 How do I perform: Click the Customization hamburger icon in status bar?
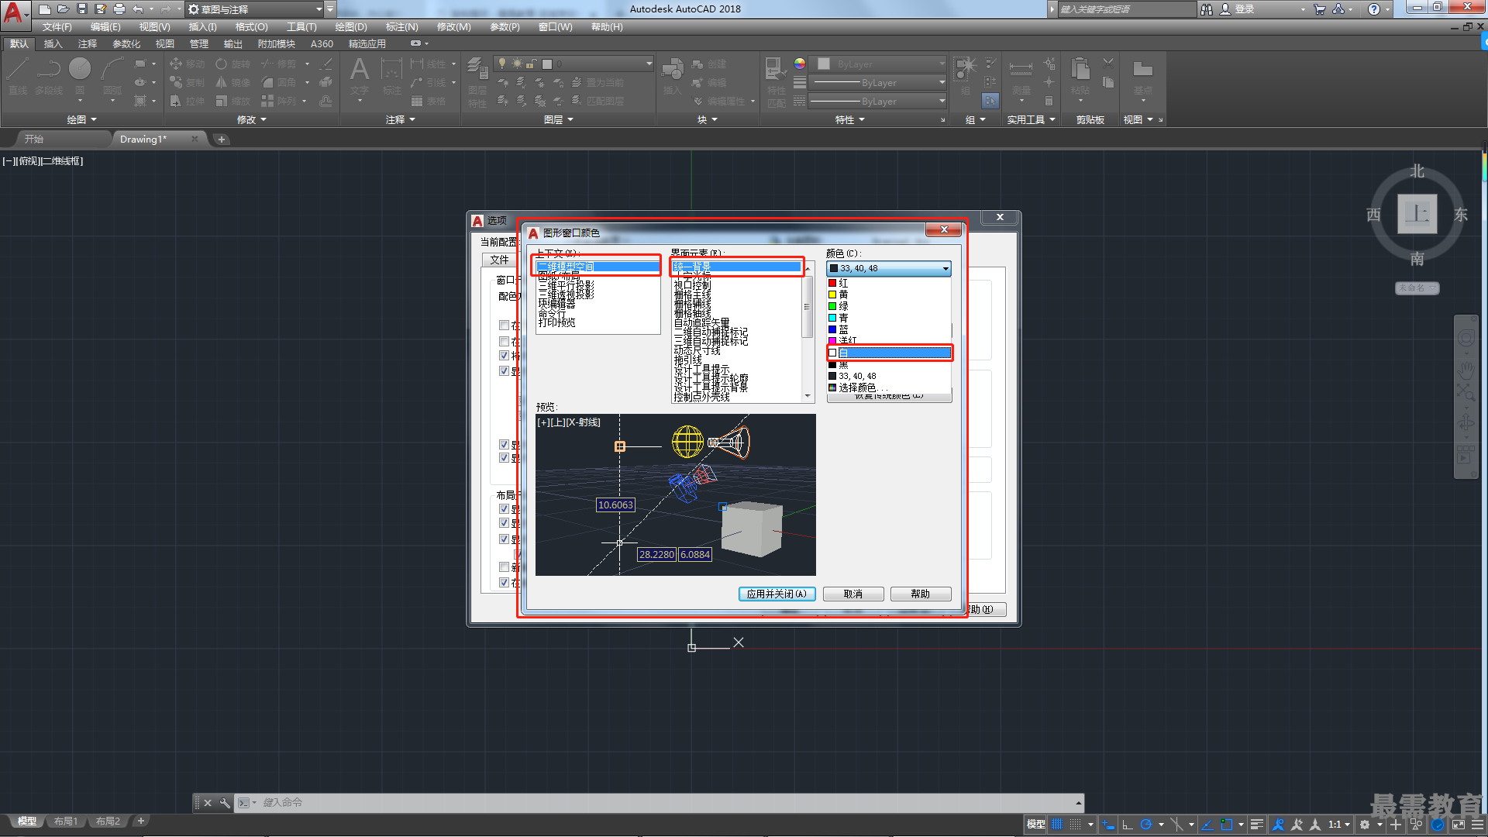pyautogui.click(x=1478, y=825)
